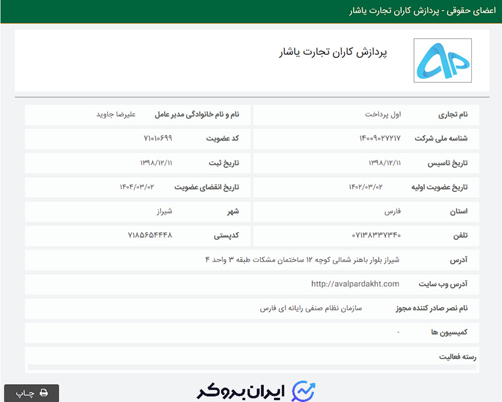Screen dimensions: 502x402
Task: Select the initial membership date ۱۴۰۲/۰۳/۰۲
Action: (x=365, y=187)
